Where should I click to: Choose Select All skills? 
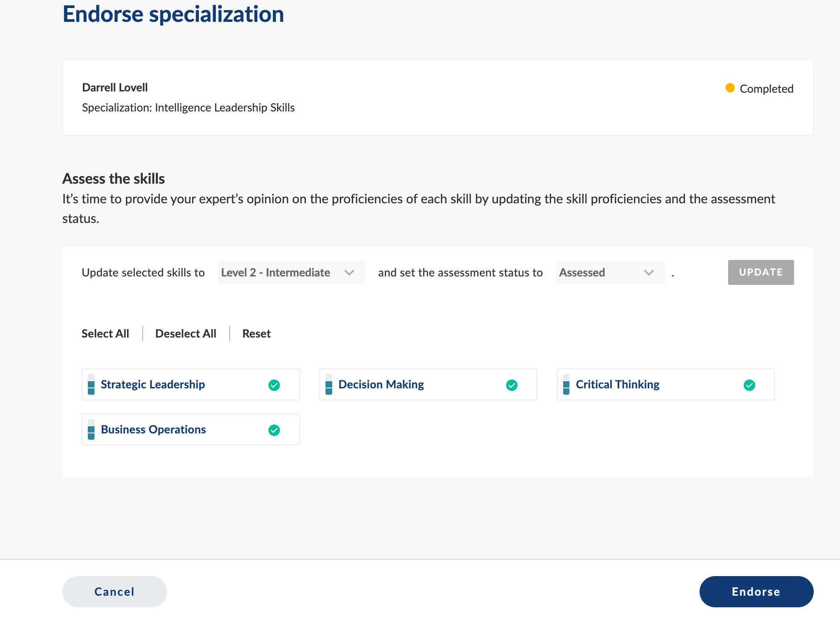tap(105, 334)
